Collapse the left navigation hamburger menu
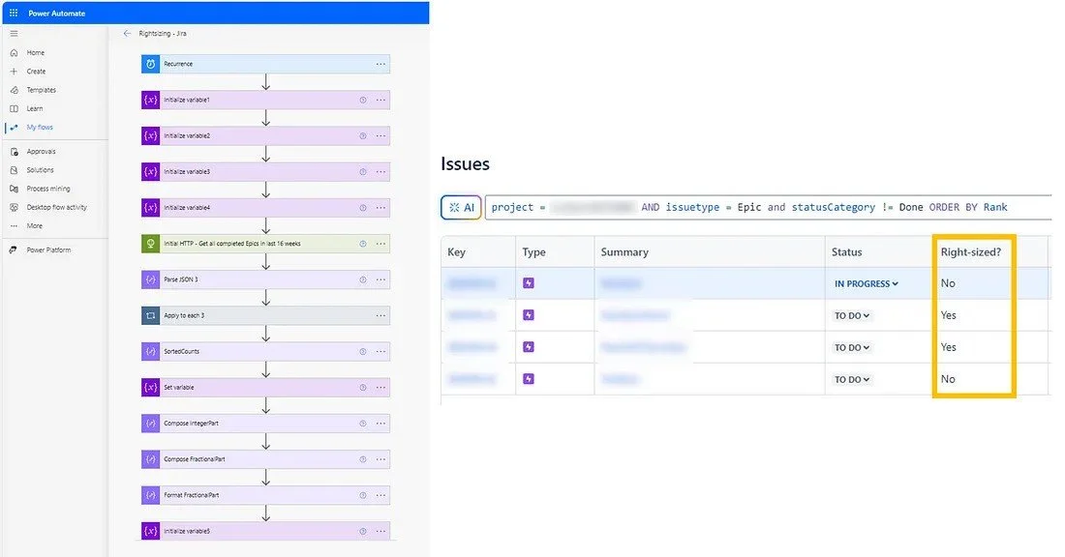 point(14,33)
